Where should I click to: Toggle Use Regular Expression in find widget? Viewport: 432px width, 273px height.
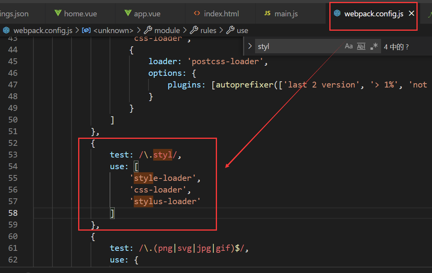374,46
